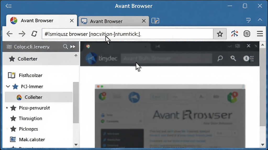Click the sidebar scroll down arrow
The width and height of the screenshot is (268, 150).
pos(76,145)
